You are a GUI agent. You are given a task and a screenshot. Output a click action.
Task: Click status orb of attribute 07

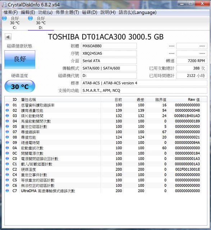pos(7,132)
